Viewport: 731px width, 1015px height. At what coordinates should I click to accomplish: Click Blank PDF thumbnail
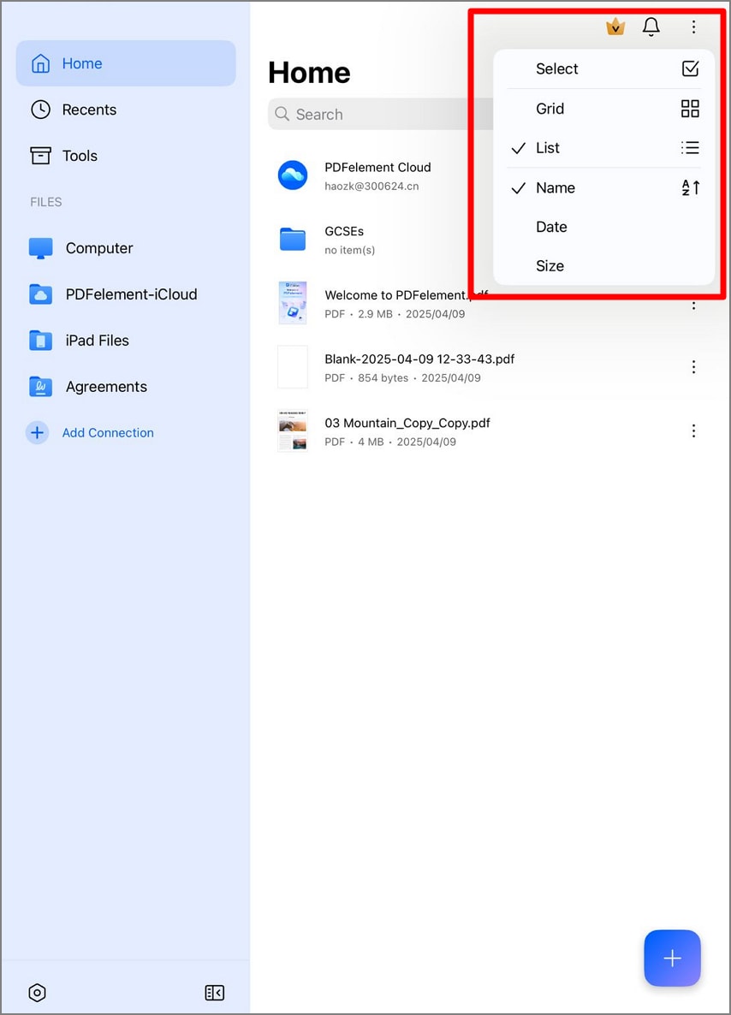coord(293,366)
